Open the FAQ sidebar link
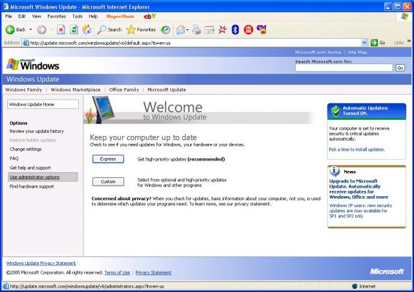Image resolution: width=414 pixels, height=292 pixels. tap(14, 159)
